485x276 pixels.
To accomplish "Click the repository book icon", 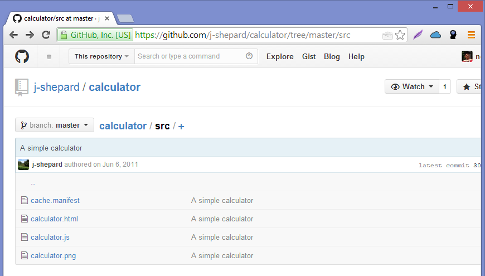I will point(21,87).
